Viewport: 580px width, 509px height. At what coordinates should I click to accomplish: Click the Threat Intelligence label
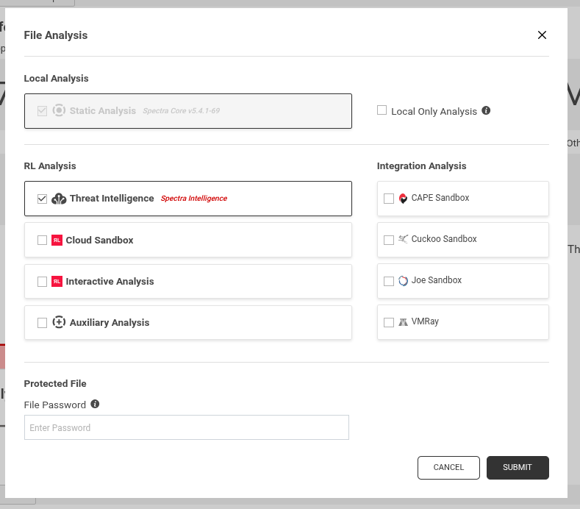click(x=112, y=199)
